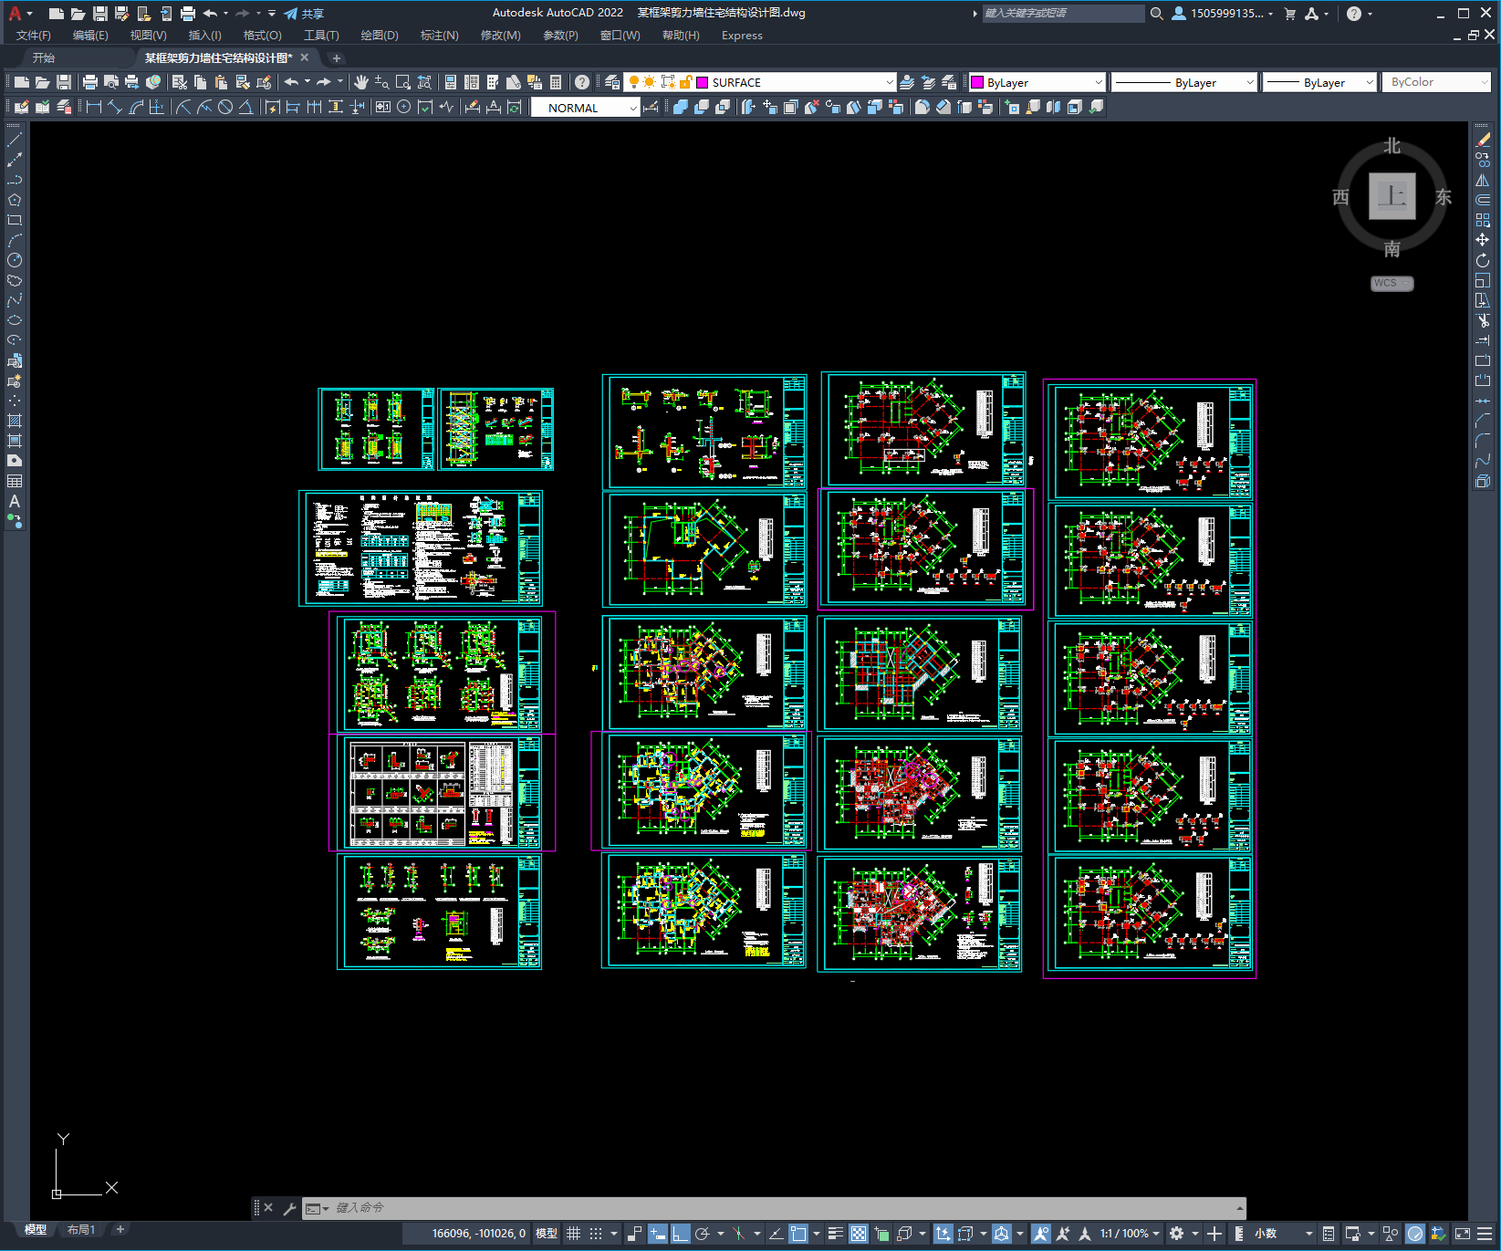Image resolution: width=1501 pixels, height=1251 pixels.
Task: Select the Multiline Text A tool
Action: 15,501
